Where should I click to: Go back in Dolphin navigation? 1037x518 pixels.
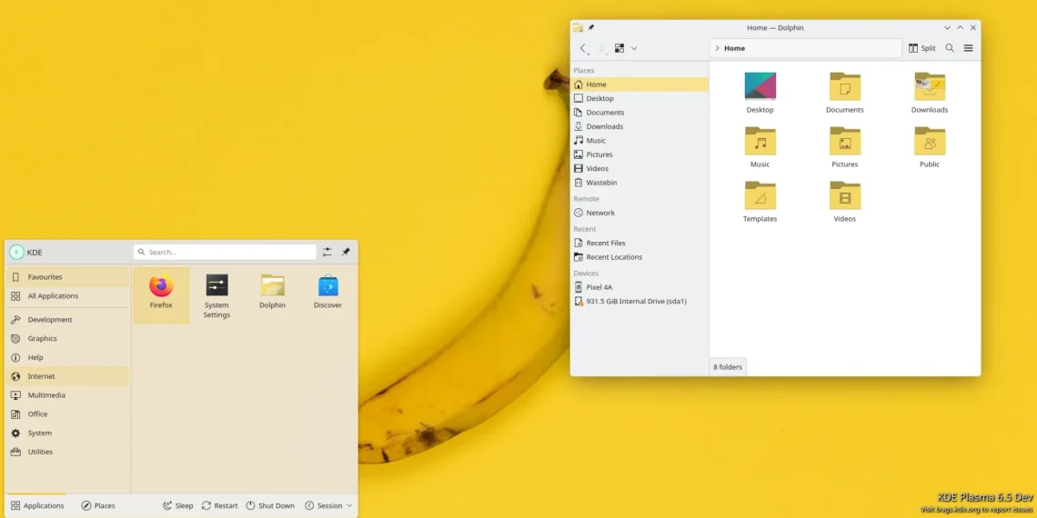tap(583, 48)
